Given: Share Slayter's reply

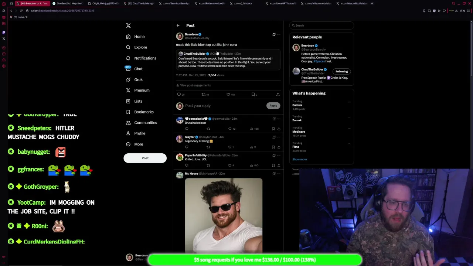Looking at the screenshot, I should [279, 147].
